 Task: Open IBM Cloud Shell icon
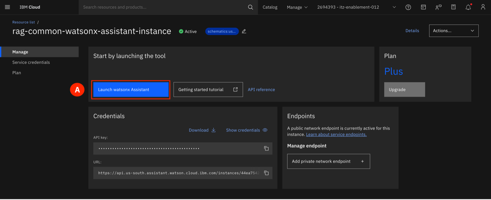click(423, 7)
